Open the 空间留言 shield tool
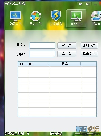101x136 pixels. pyautogui.click(x=56, y=18)
